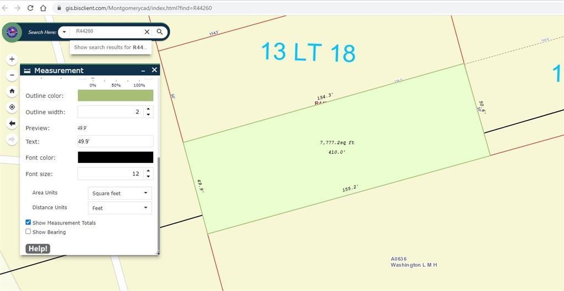Image resolution: width=564 pixels, height=291 pixels.
Task: Click the 1543' boundary length label
Action: [x=214, y=34]
